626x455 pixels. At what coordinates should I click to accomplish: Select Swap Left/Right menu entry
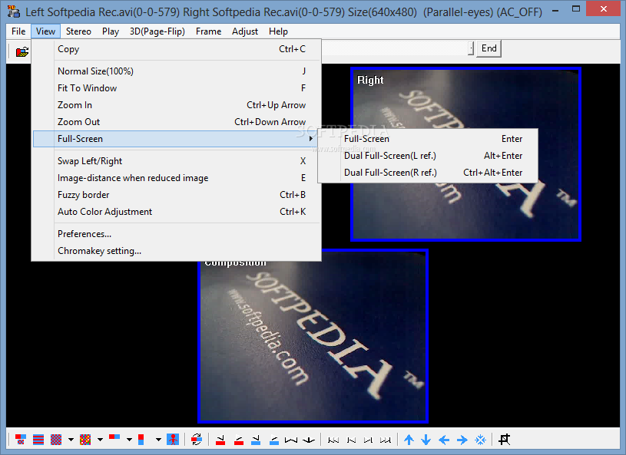pos(177,161)
